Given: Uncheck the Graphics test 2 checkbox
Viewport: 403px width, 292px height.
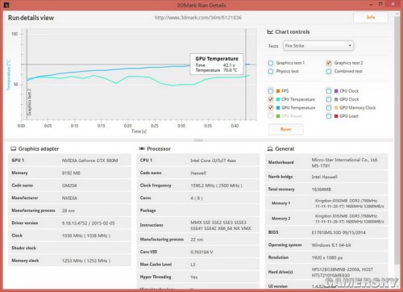Looking at the screenshot, I should [329, 63].
